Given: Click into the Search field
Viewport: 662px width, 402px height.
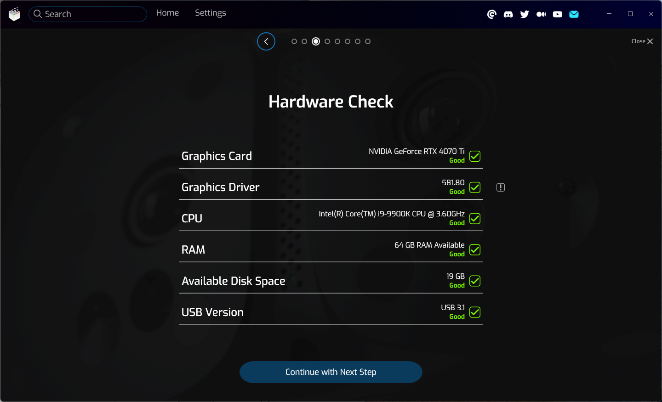Looking at the screenshot, I should click(92, 14).
